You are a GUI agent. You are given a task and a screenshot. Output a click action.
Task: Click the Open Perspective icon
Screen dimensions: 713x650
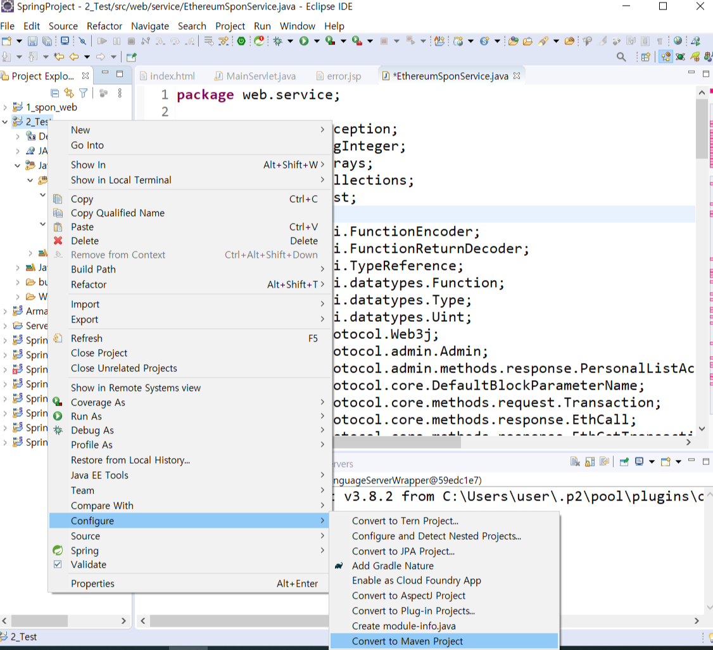646,57
